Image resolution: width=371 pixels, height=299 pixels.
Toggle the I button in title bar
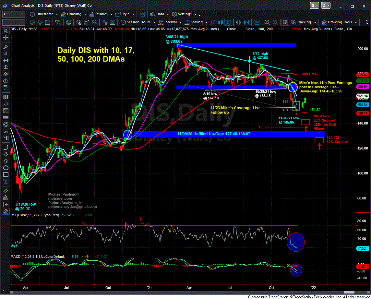point(326,6)
